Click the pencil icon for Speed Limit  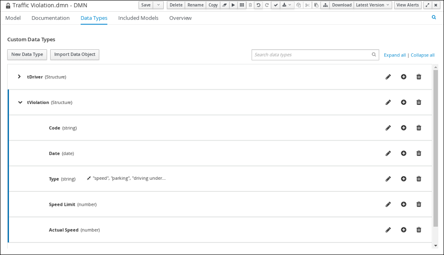click(x=388, y=204)
